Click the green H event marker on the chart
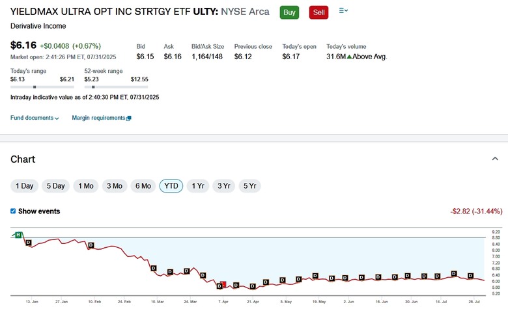508x309 pixels. tap(18, 235)
